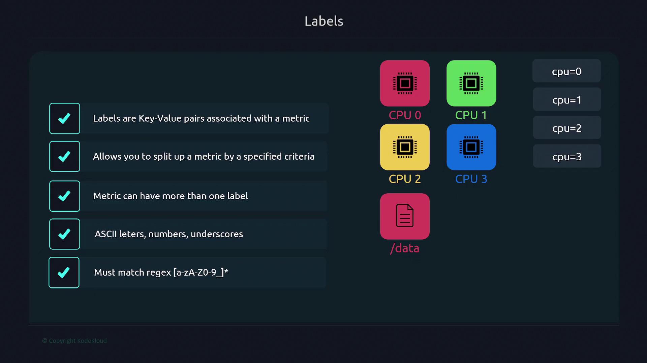
Task: Click the cpu=0 label tag
Action: 566,71
